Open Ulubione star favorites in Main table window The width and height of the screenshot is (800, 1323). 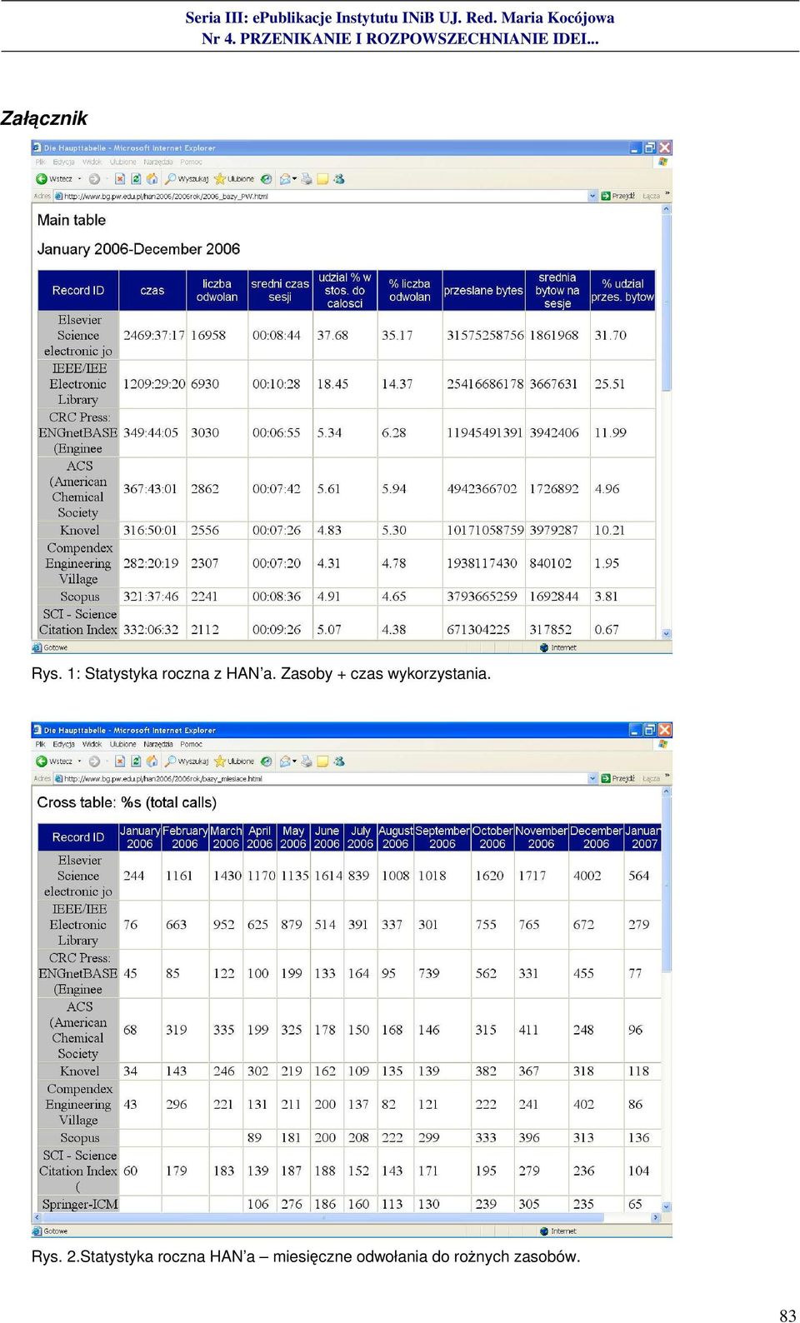(x=220, y=179)
